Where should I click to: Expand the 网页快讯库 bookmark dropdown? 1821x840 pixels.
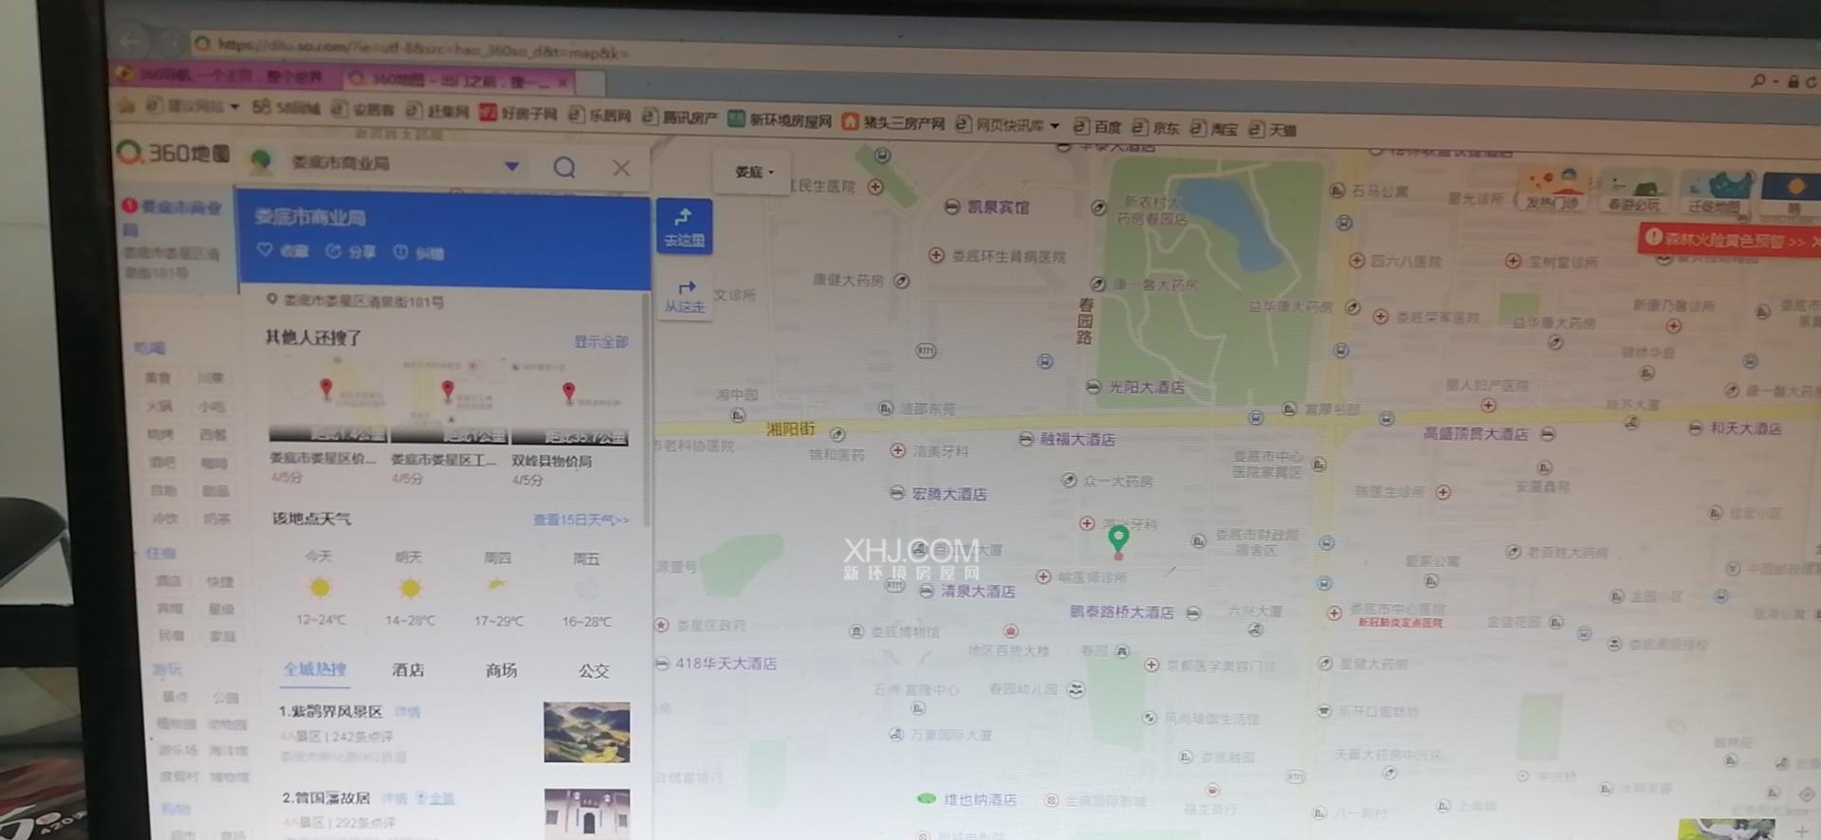1055,125
